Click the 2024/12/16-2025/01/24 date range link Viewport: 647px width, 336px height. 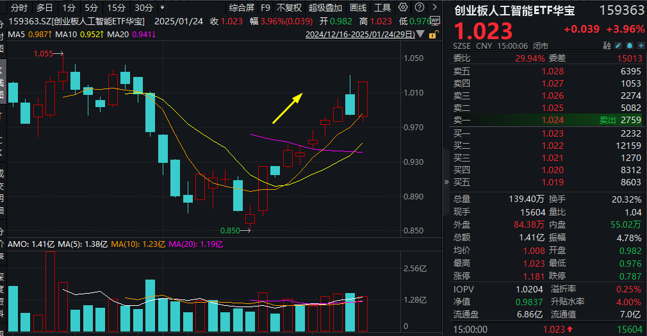tap(361, 35)
